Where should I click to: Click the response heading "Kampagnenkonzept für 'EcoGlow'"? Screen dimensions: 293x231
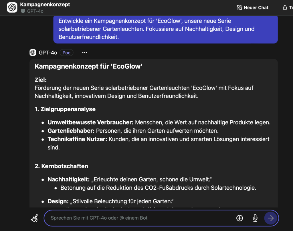pyautogui.click(x=88, y=66)
